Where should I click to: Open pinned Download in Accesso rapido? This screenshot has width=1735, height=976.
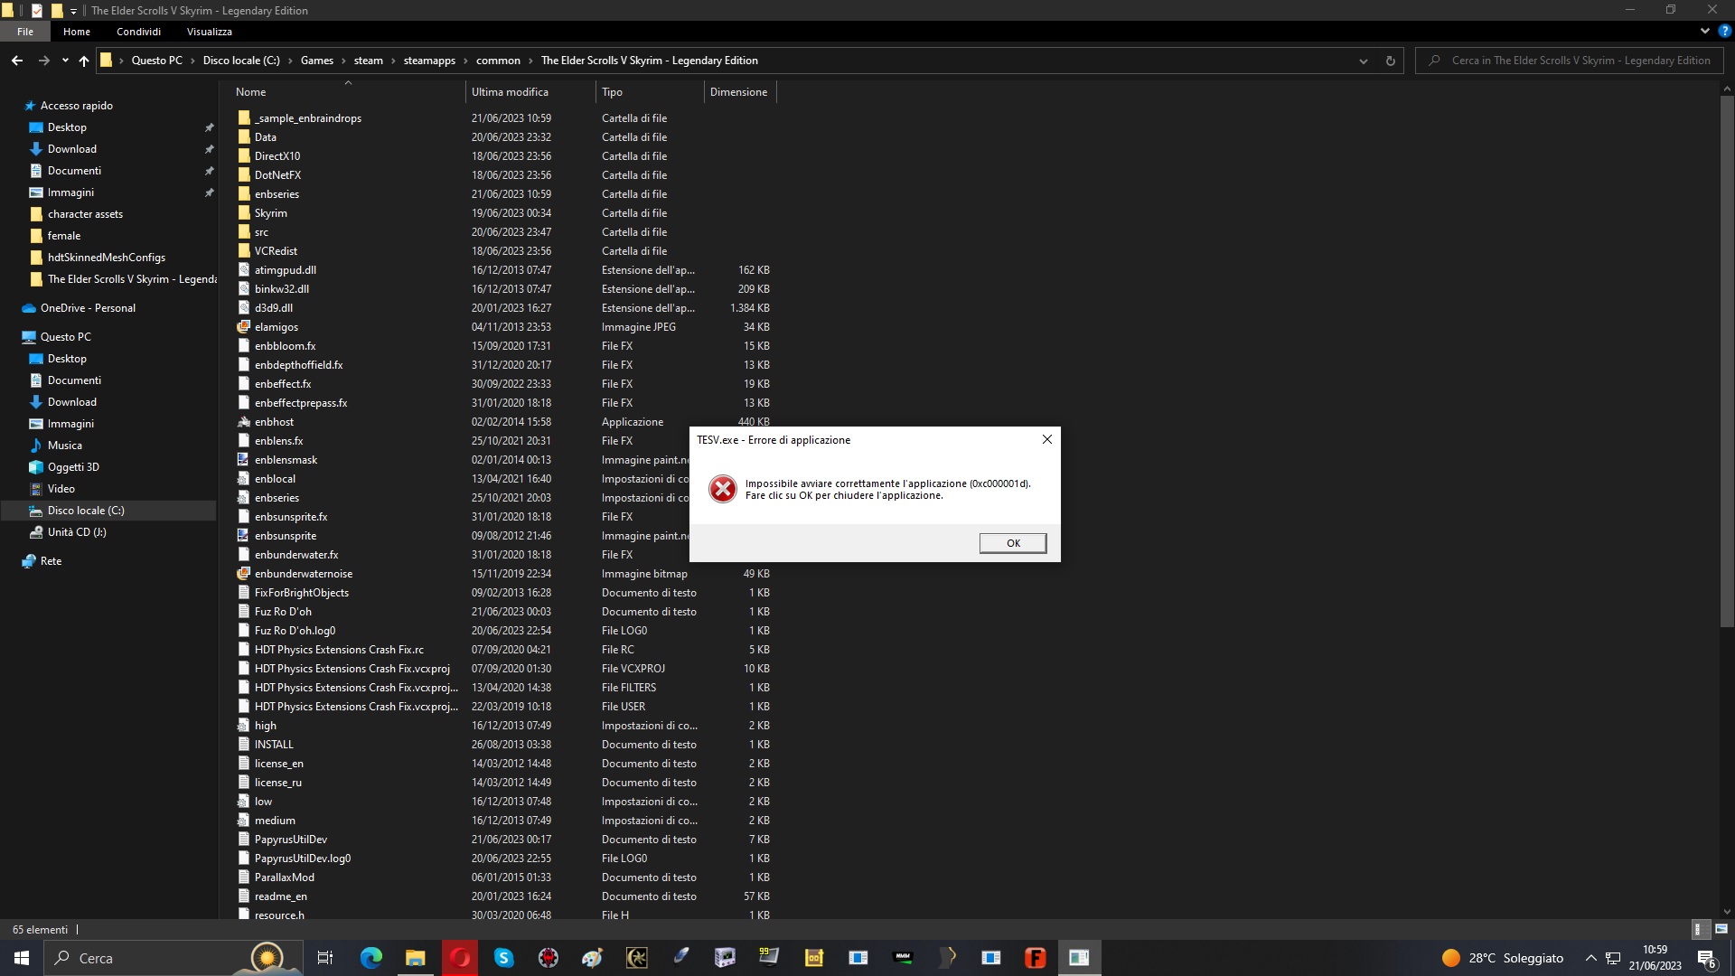pyautogui.click(x=72, y=149)
